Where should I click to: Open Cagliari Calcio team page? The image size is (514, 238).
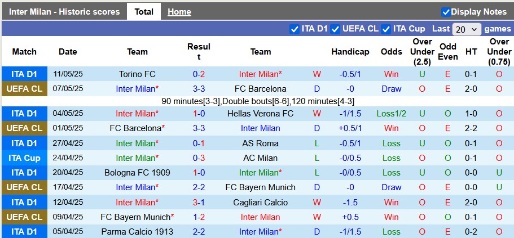[x=260, y=203]
